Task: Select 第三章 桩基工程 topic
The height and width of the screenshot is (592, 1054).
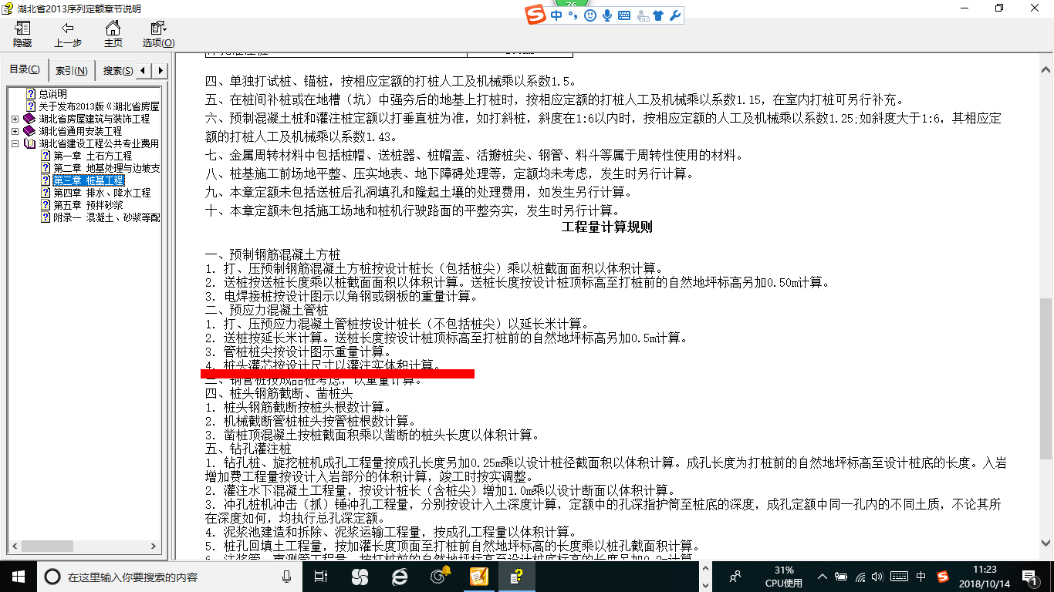Action: (89, 180)
